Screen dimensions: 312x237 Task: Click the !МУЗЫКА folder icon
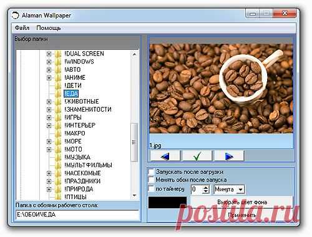pyautogui.click(x=59, y=157)
